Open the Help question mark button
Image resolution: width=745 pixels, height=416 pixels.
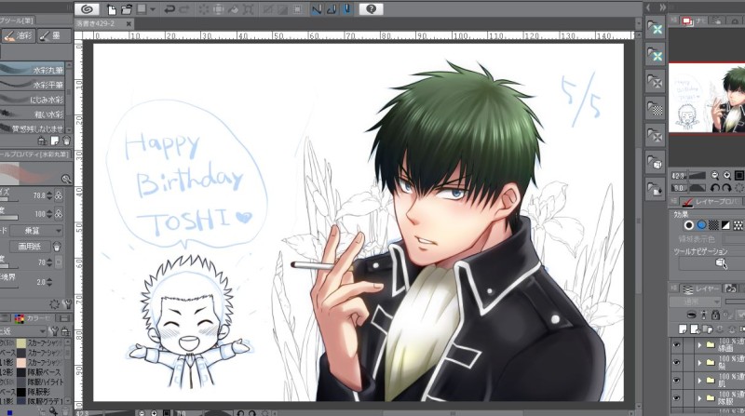(371, 9)
